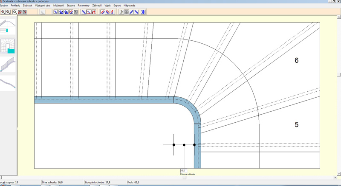The image size is (341, 186).
Task: Open the Nápoveda help menu
Action: point(130,6)
